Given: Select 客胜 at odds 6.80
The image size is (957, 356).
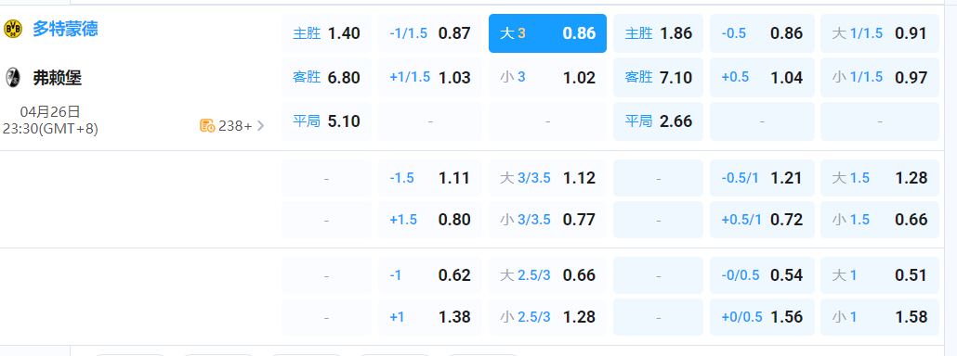Looking at the screenshot, I should pos(326,77).
